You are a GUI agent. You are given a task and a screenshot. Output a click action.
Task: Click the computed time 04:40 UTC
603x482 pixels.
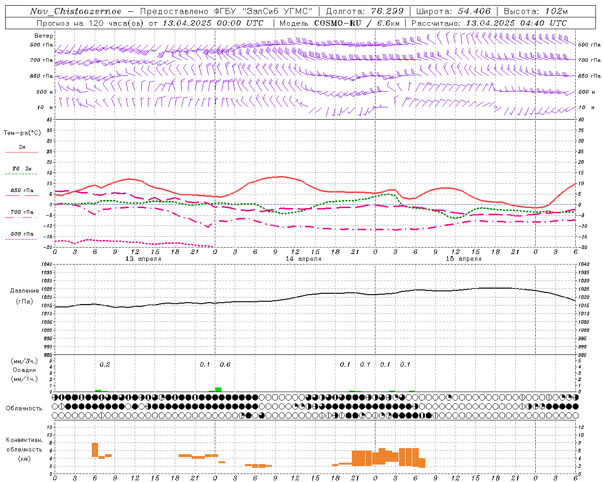[x=543, y=23]
